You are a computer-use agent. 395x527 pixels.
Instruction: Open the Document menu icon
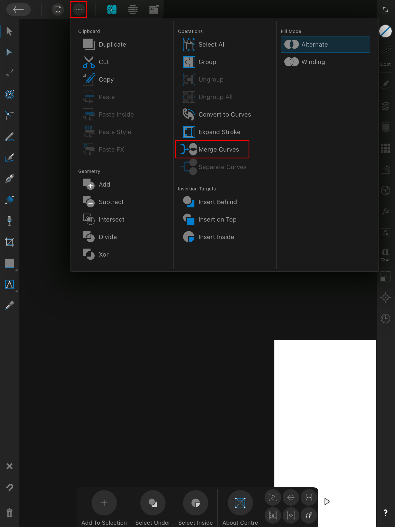(x=58, y=10)
